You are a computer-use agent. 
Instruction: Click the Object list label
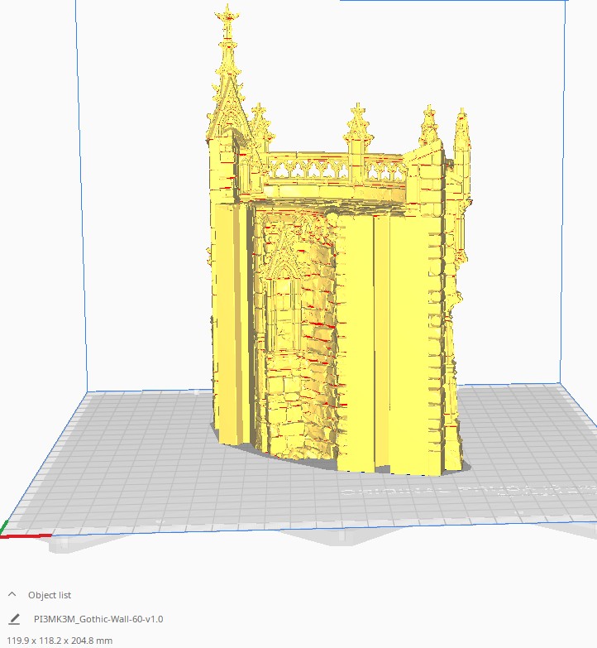click(50, 595)
